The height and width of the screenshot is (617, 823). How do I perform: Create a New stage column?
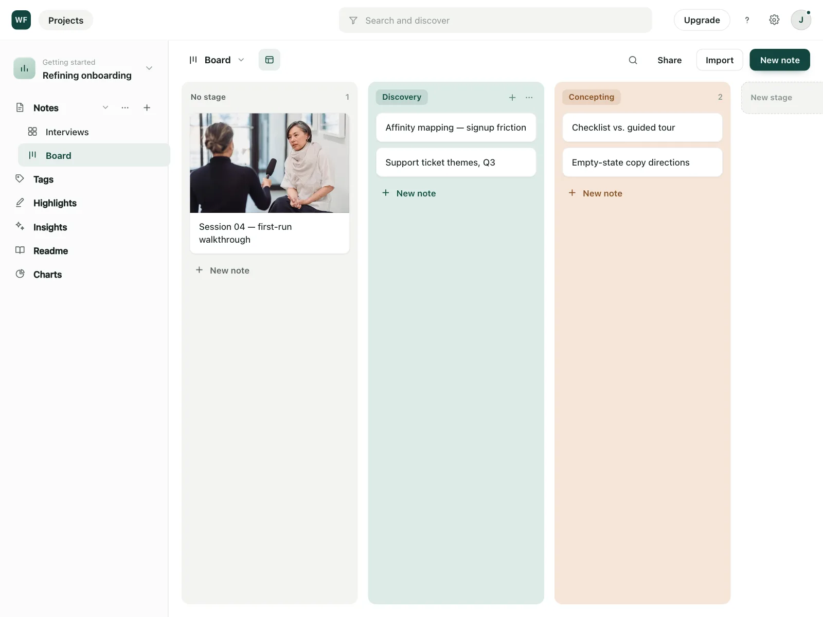[782, 98]
